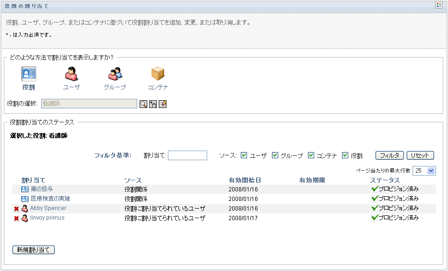Screen dimensions: 448x271
Task: Click the green check status for 薬の投与
Action: pyautogui.click(x=374, y=189)
